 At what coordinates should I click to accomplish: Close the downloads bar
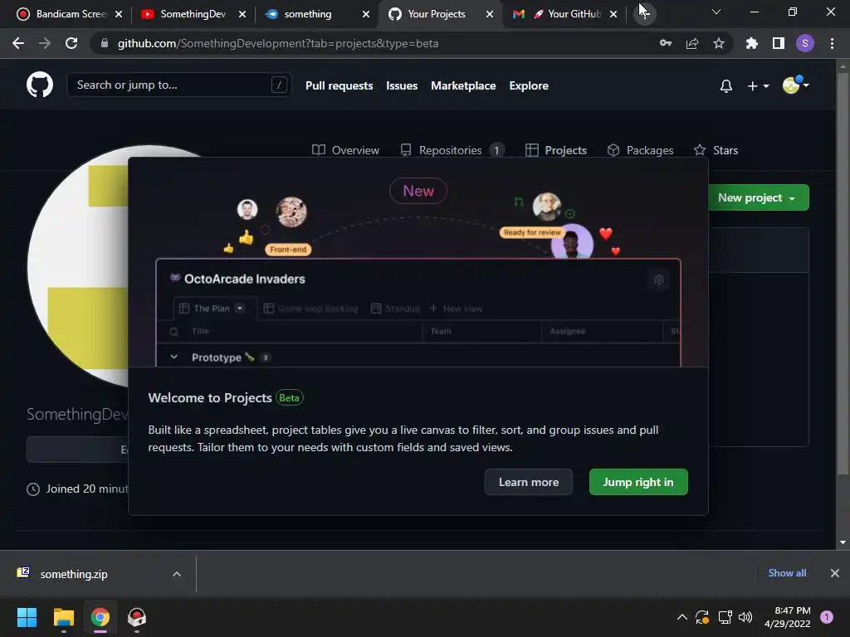coord(835,573)
